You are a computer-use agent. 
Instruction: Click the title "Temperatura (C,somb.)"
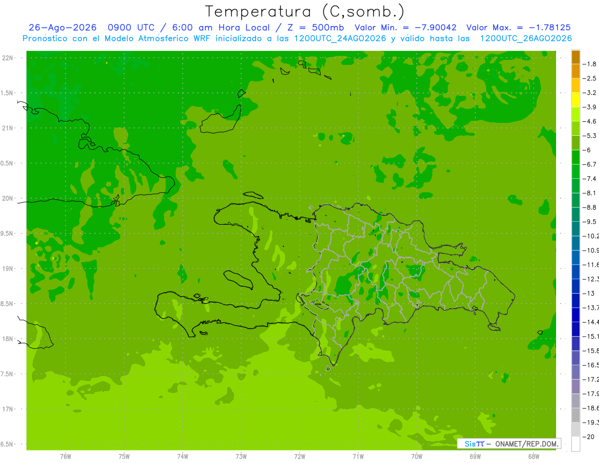coord(304,11)
